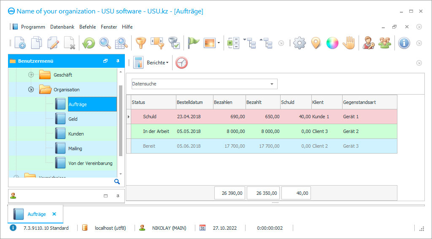Click the blue info icon in toolbar
The height and width of the screenshot is (239, 432).
pyautogui.click(x=404, y=43)
